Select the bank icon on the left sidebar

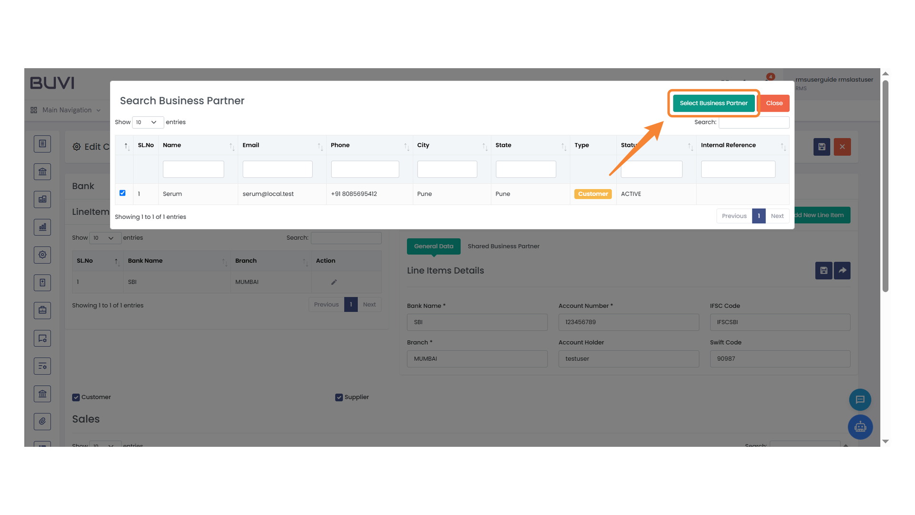tap(42, 171)
